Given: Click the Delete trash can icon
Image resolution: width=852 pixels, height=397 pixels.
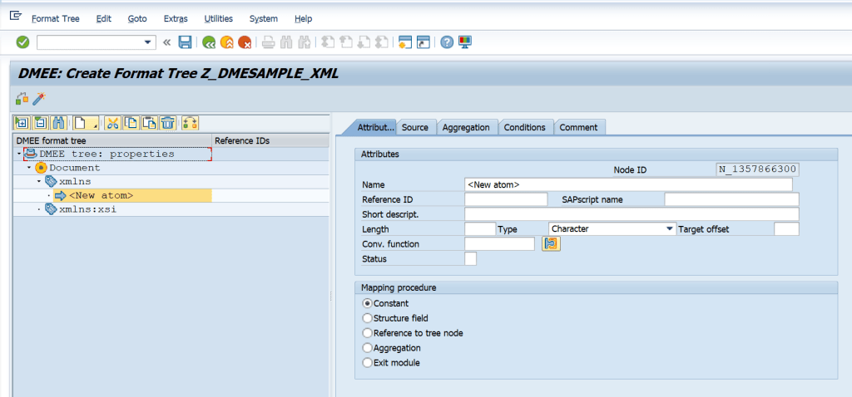Looking at the screenshot, I should (x=166, y=123).
